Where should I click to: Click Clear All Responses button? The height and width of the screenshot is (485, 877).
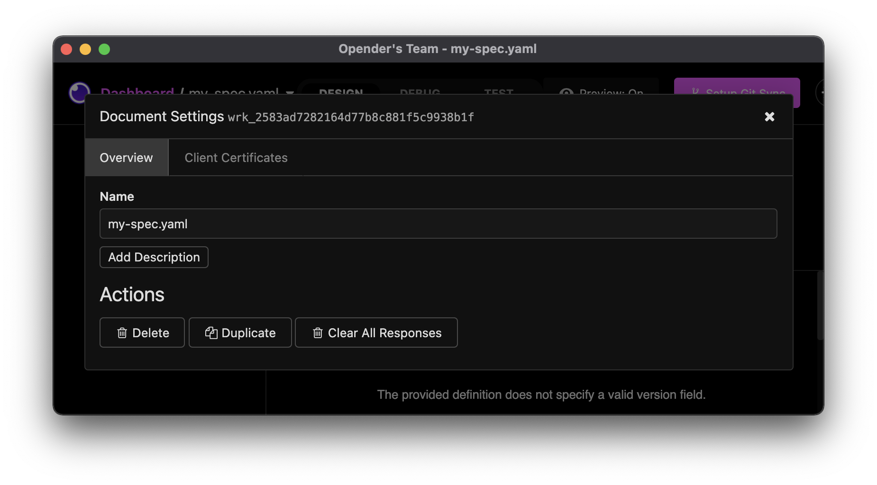pyautogui.click(x=376, y=332)
